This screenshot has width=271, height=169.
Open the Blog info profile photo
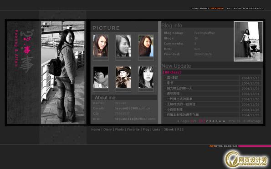coord(248,41)
